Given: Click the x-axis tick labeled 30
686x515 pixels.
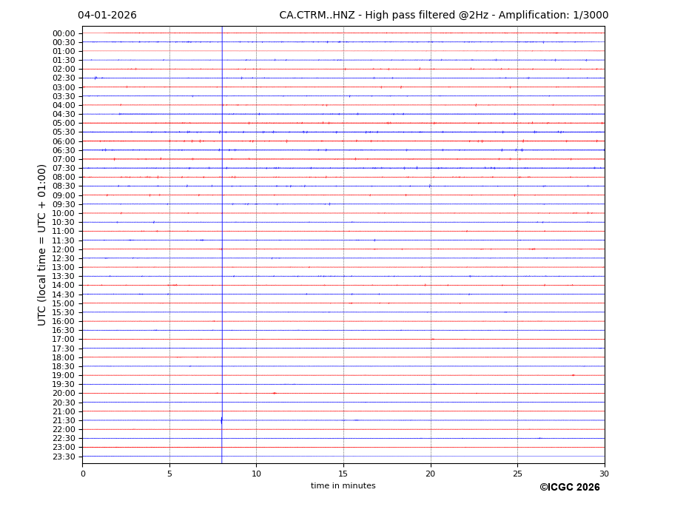Looking at the screenshot, I should (x=604, y=474).
